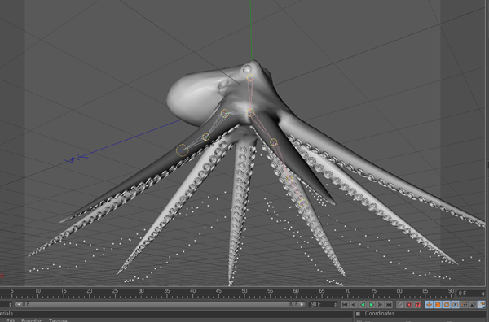Viewport: 489px width, 322px height.
Task: Toggle position keyframe recording icon
Action: (x=430, y=305)
